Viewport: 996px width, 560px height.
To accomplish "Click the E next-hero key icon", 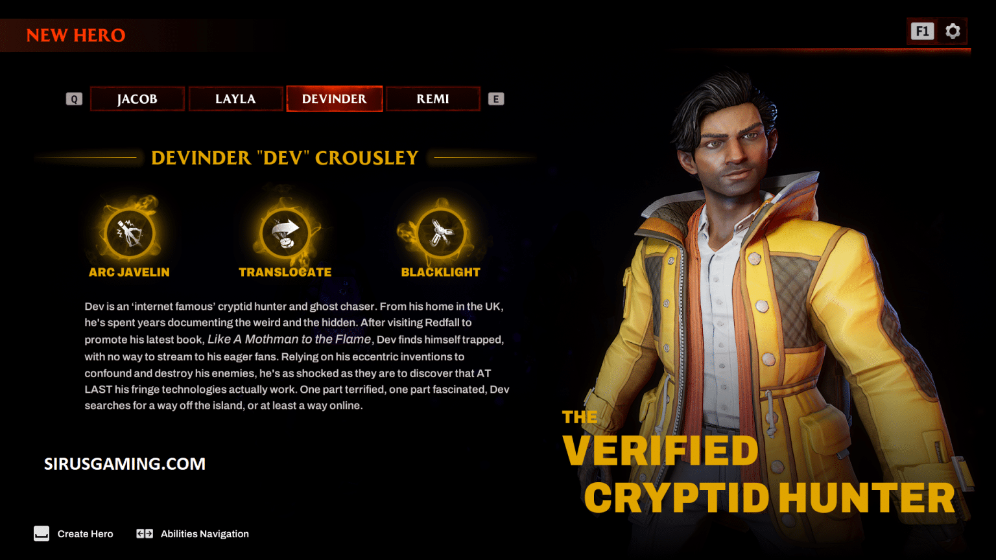I will click(496, 99).
